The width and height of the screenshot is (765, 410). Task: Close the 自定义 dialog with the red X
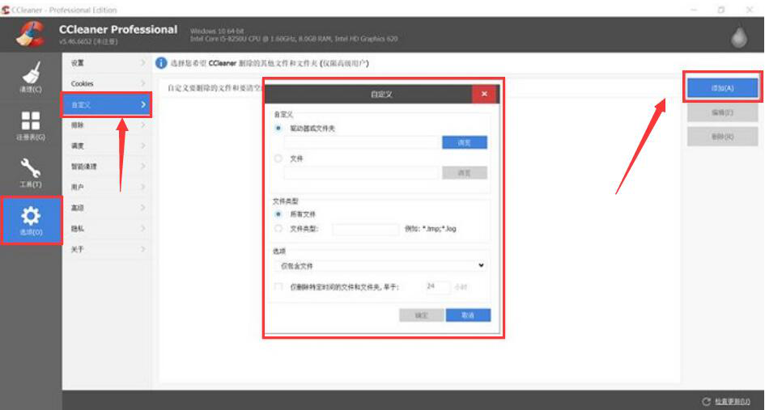484,94
